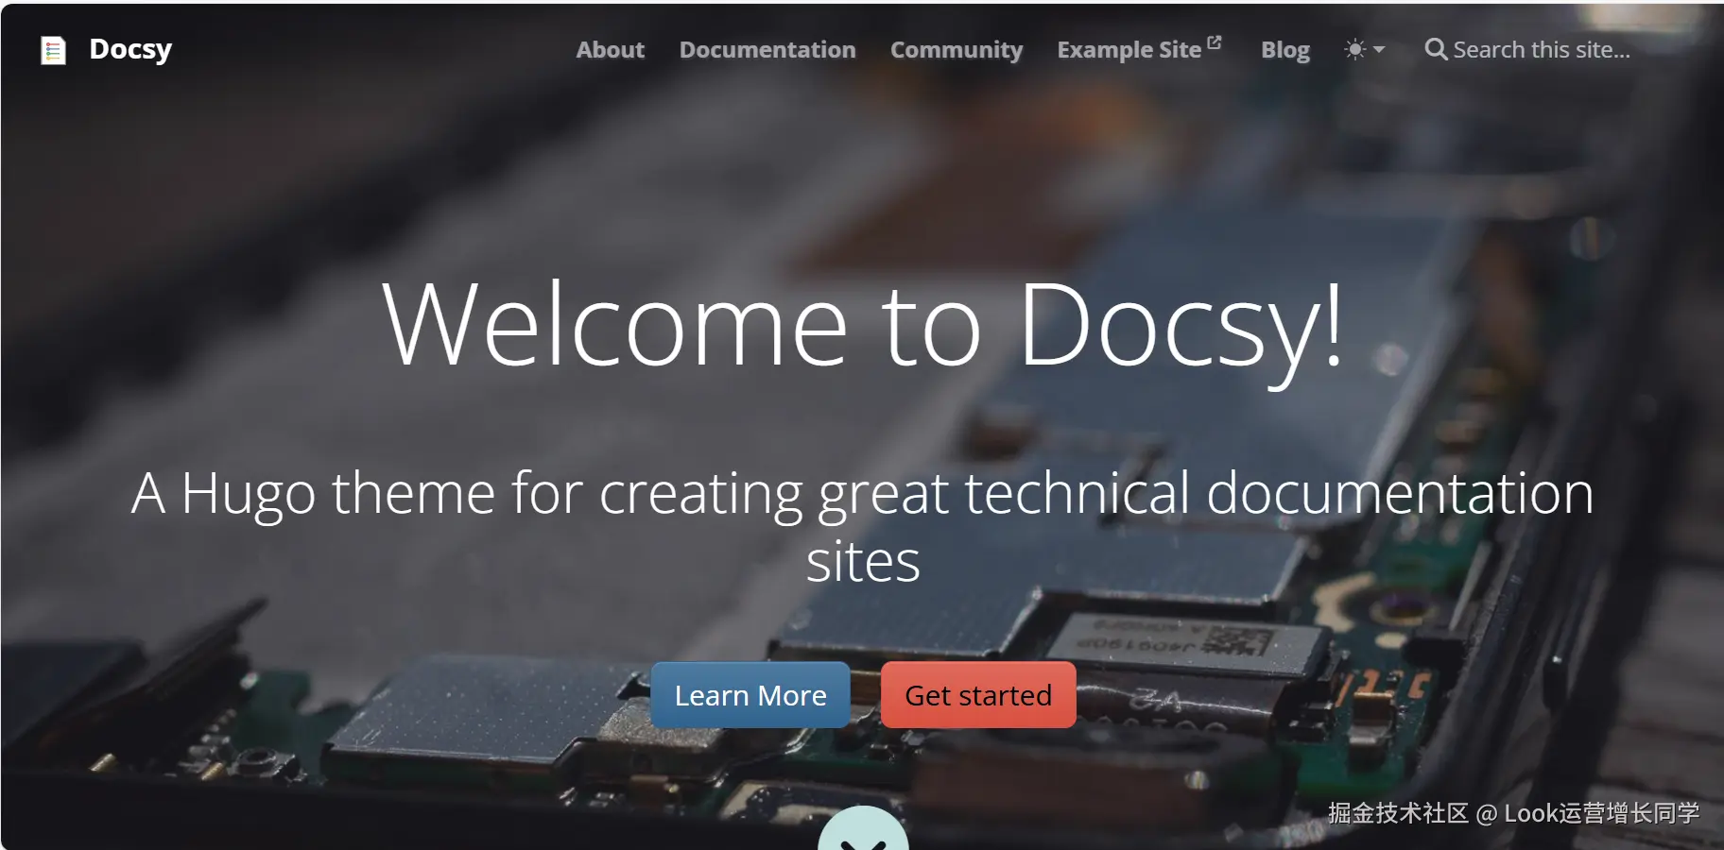Click the Get started button
Viewport: 1724px width, 850px height.
(978, 695)
